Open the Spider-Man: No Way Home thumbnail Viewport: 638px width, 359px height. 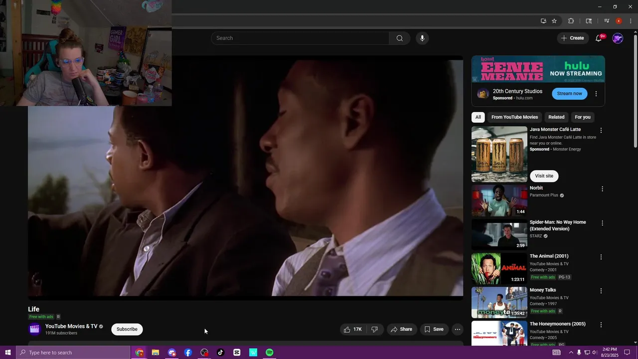pyautogui.click(x=499, y=234)
